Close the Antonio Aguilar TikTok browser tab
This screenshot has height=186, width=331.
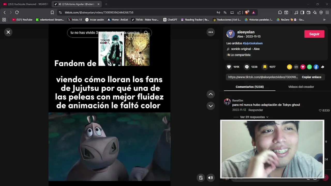(99, 4)
